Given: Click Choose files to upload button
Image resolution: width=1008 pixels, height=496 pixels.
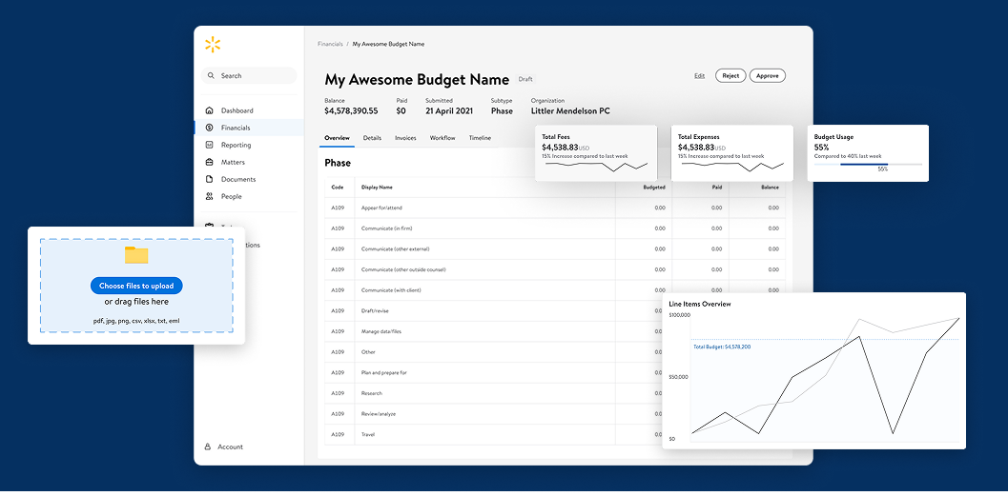Looking at the screenshot, I should 136,286.
